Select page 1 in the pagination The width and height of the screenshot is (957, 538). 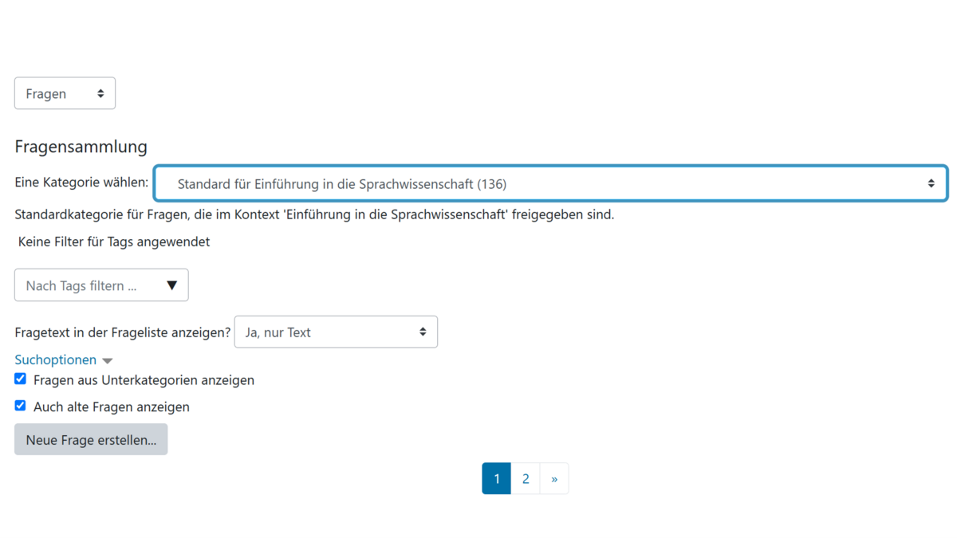click(496, 479)
